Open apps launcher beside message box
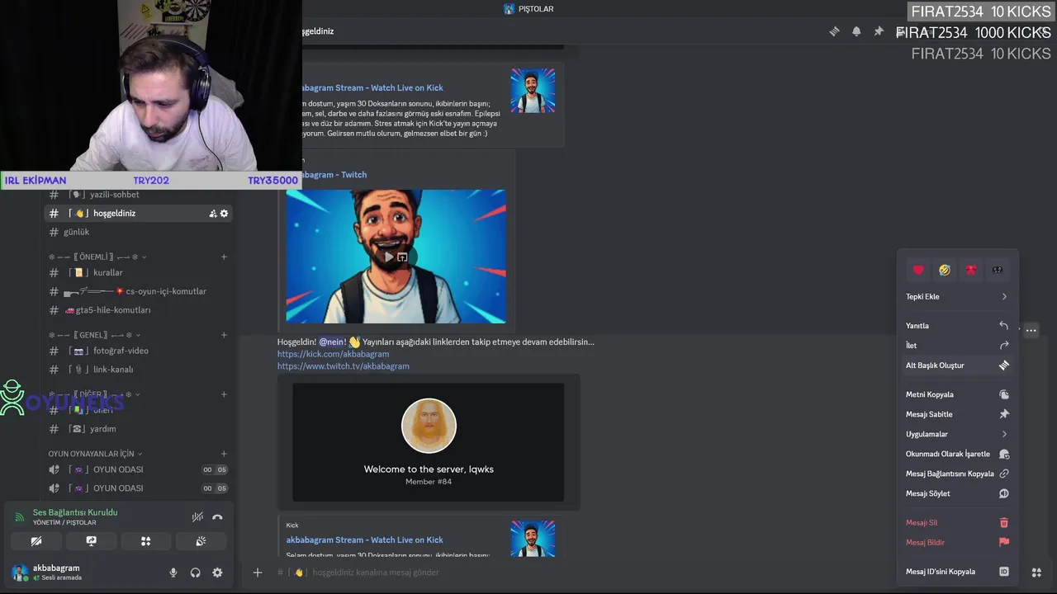1057x594 pixels. pos(1036,573)
